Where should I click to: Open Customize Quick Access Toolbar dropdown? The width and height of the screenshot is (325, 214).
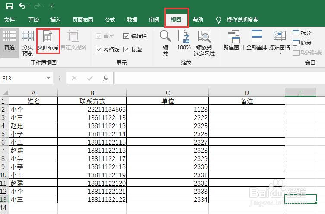(52, 6)
